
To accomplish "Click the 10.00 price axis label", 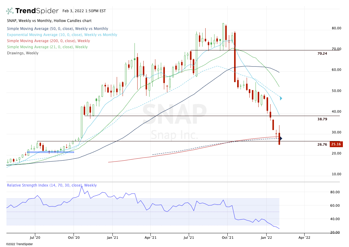I will (x=336, y=174).
